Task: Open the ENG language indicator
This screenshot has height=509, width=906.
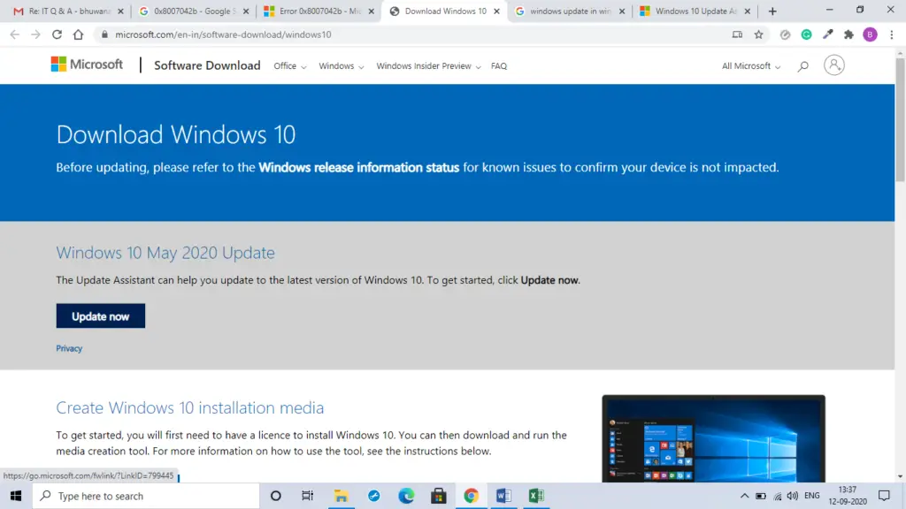Action: click(812, 496)
